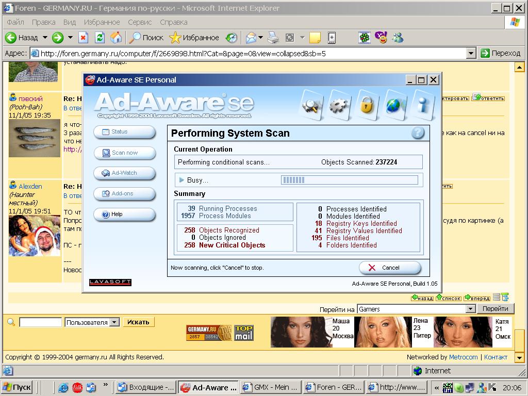Click the Status sidebar button
This screenshot has width=528, height=396.
pyautogui.click(x=125, y=132)
